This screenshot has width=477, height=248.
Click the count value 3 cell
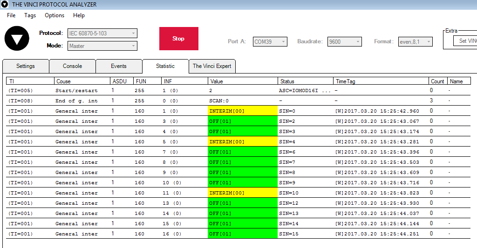click(431, 101)
